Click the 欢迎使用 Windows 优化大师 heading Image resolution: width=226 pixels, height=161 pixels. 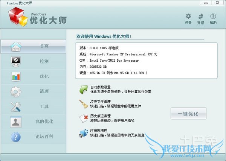tap(104, 36)
